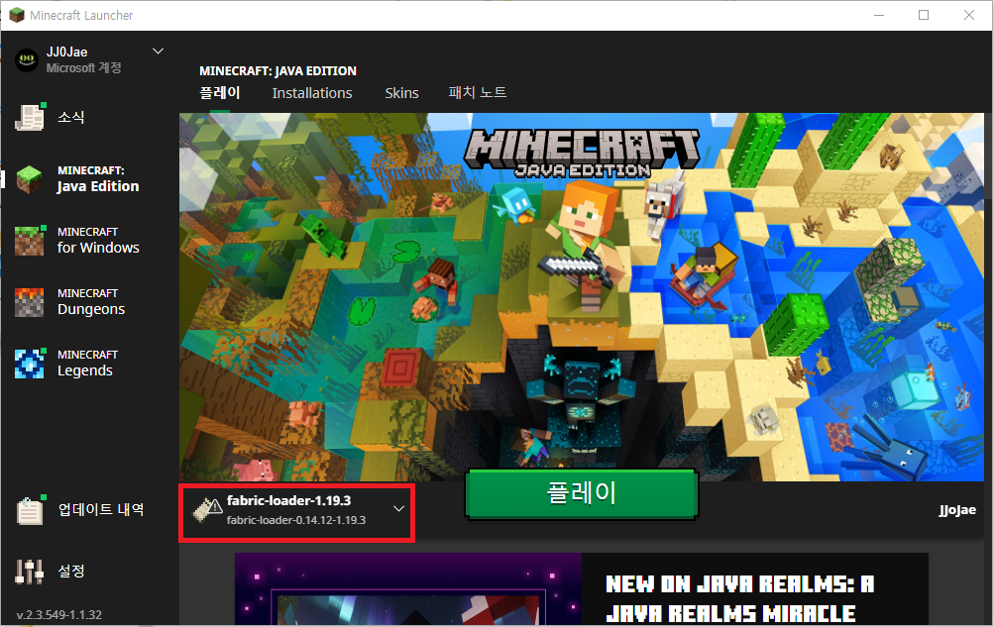
Task: Expand the fabric-loader-1.19.3 installation selector
Action: tap(297, 513)
